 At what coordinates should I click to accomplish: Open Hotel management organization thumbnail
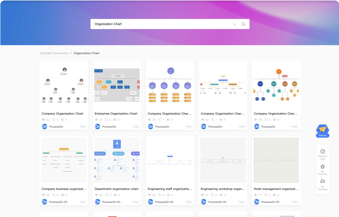pyautogui.click(x=276, y=160)
